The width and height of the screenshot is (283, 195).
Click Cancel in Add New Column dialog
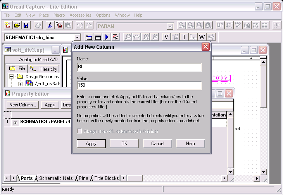coord(157,144)
